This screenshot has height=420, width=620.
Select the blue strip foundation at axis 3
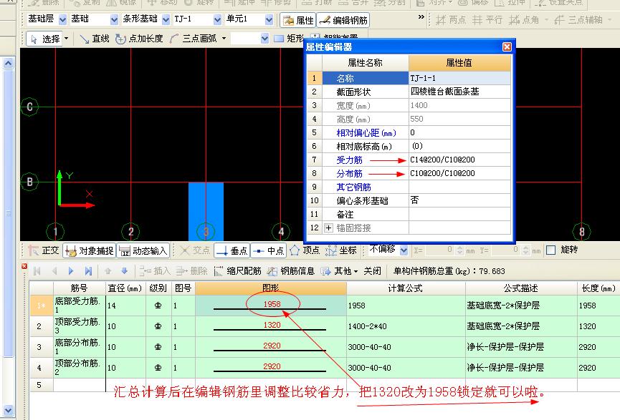point(206,211)
